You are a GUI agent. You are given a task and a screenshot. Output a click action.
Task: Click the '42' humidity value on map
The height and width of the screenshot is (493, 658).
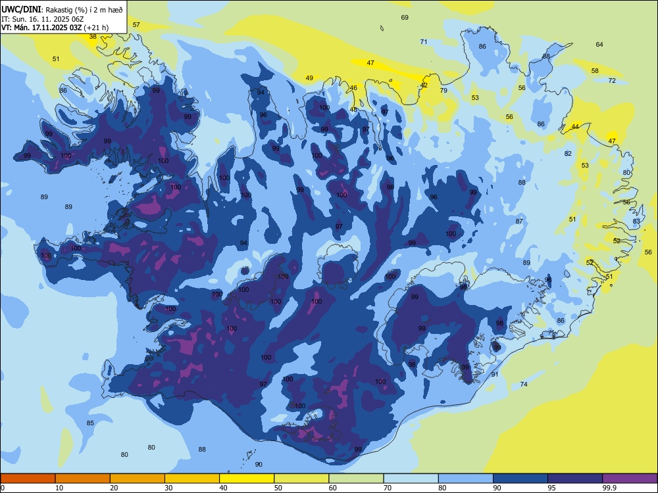tap(424, 85)
